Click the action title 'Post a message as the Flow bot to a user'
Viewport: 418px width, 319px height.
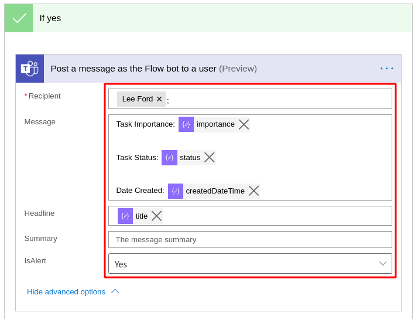click(133, 69)
